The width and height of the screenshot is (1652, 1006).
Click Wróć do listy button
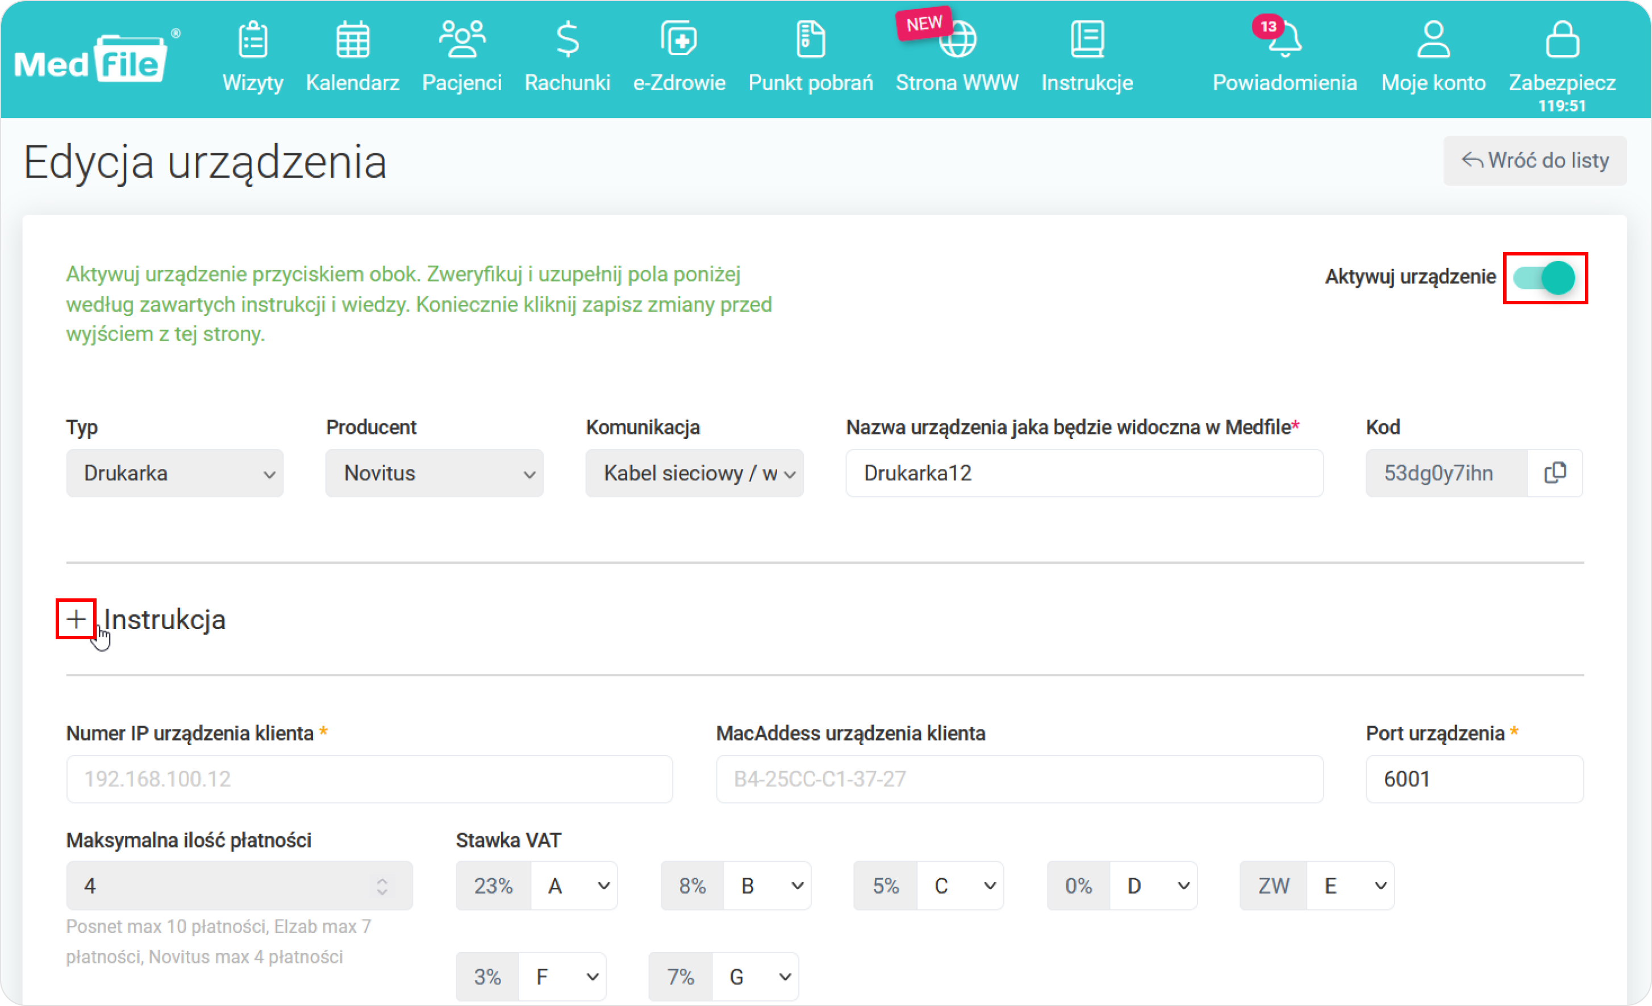1534,161
